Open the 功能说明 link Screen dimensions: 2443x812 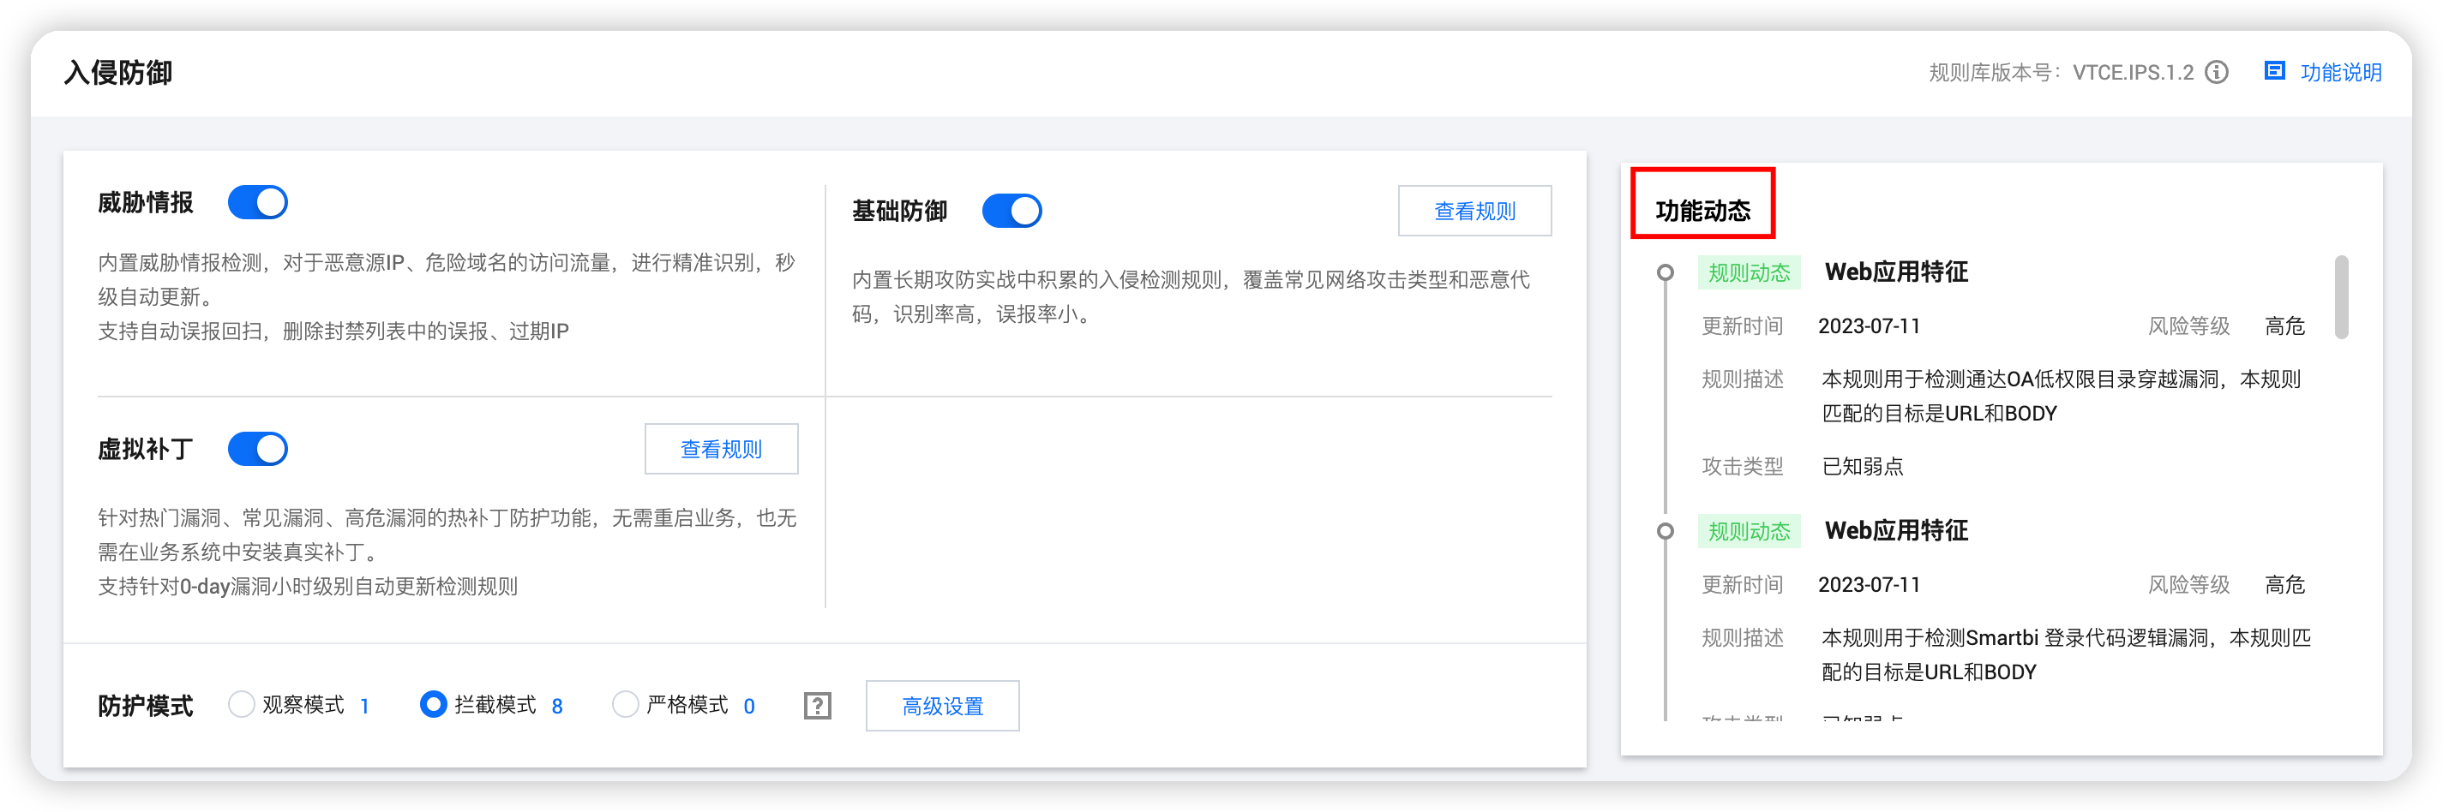(x=2341, y=72)
